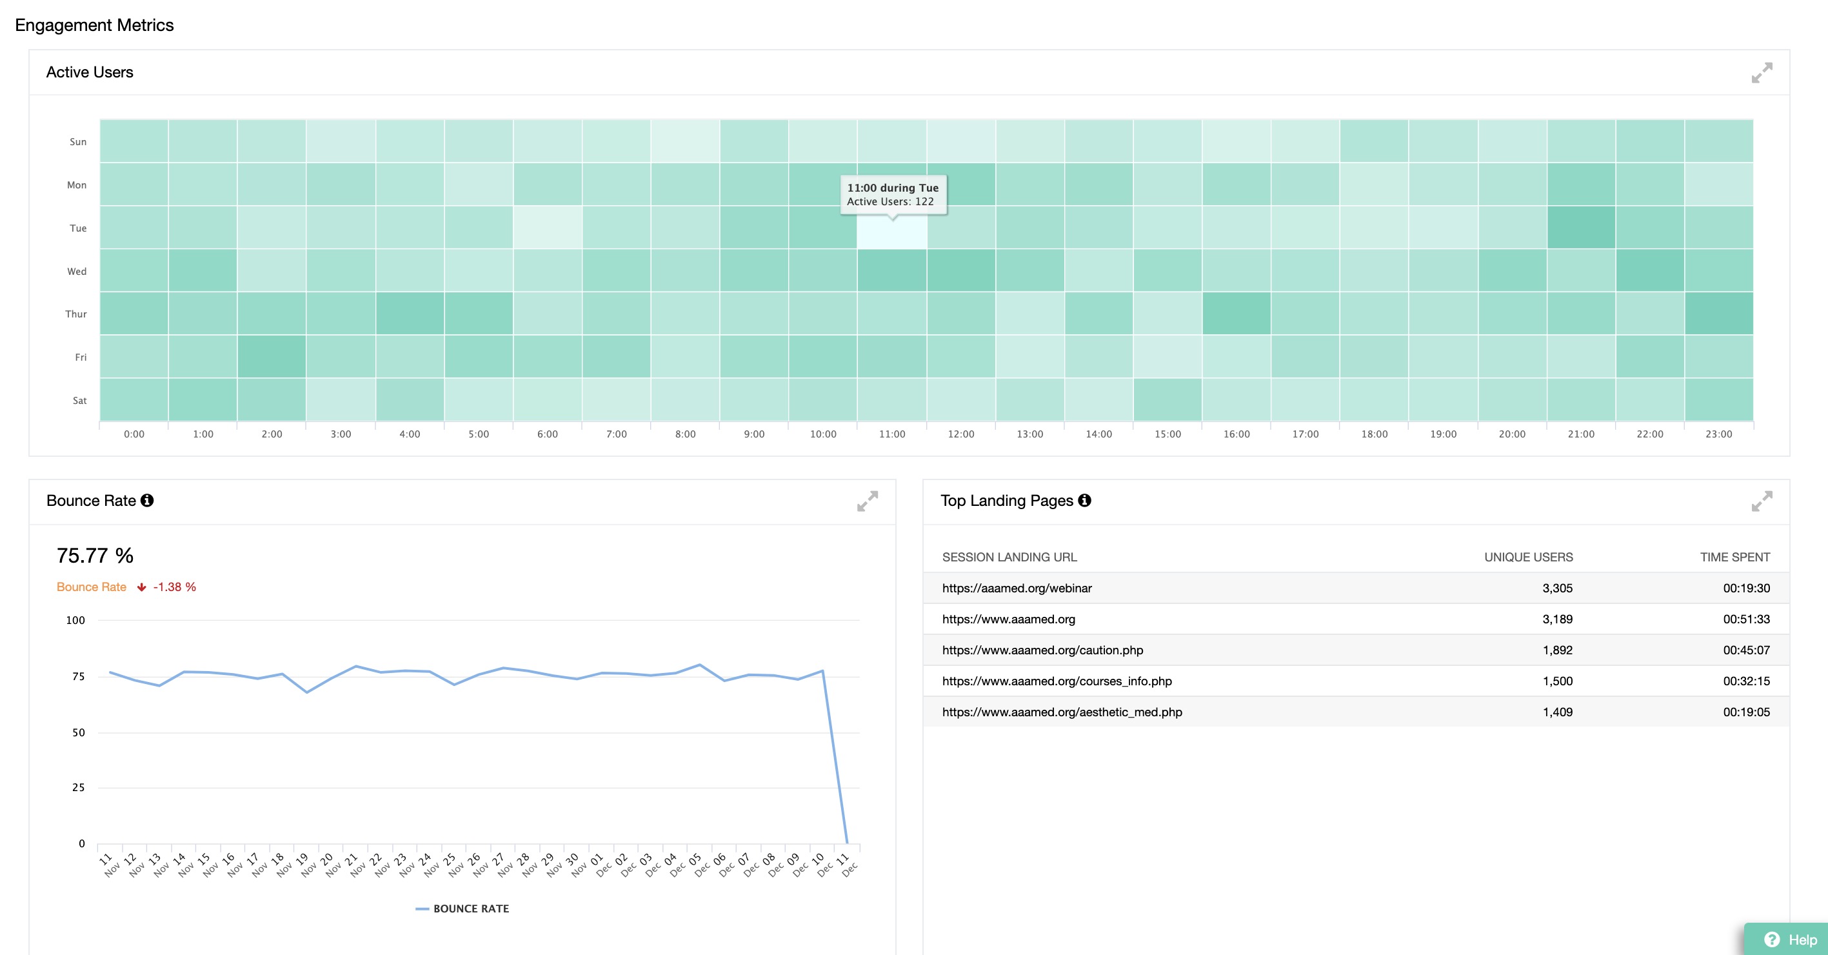This screenshot has height=955, width=1828.
Task: Click the red down-arrow bounce change icon
Action: point(142,587)
